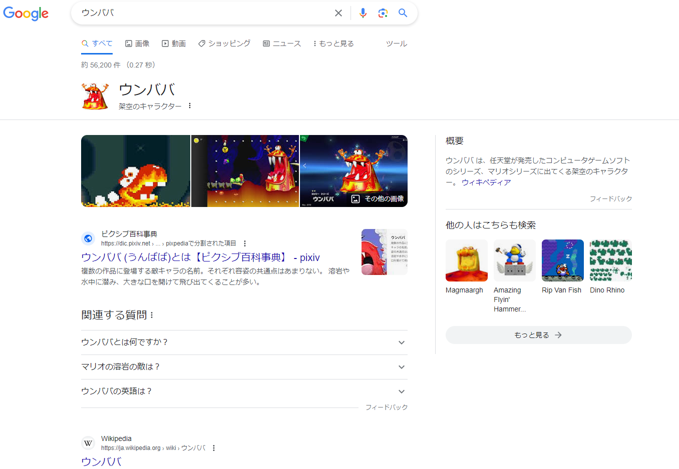Open the pixel-art lava monster image
The height and width of the screenshot is (469, 679).
tap(136, 171)
